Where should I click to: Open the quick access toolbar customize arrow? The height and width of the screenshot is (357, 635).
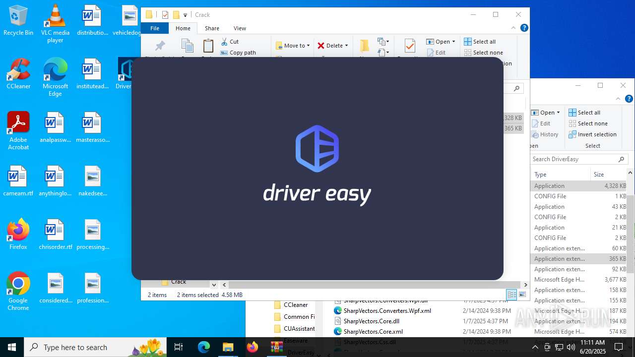(x=185, y=15)
